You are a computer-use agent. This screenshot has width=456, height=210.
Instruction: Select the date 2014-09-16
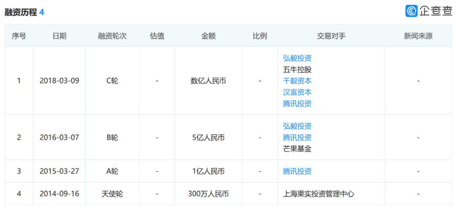click(x=60, y=194)
